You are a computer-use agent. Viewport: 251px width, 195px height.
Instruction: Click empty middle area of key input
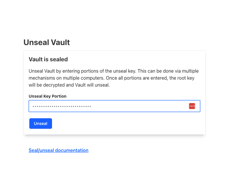(139, 106)
